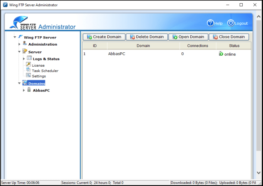Click the scroll down arrow of scrollbar

coord(258,173)
